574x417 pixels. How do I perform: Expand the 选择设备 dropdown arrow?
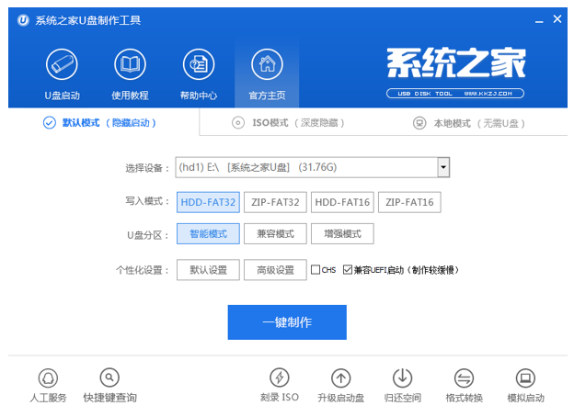[443, 167]
